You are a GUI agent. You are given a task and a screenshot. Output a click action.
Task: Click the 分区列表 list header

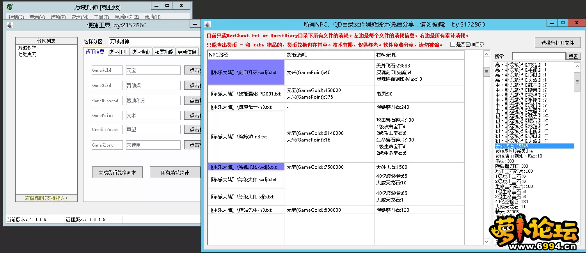point(46,41)
